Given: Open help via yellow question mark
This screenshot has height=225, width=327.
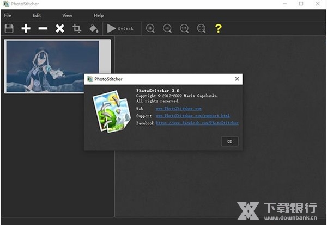Looking at the screenshot, I should 218,28.
